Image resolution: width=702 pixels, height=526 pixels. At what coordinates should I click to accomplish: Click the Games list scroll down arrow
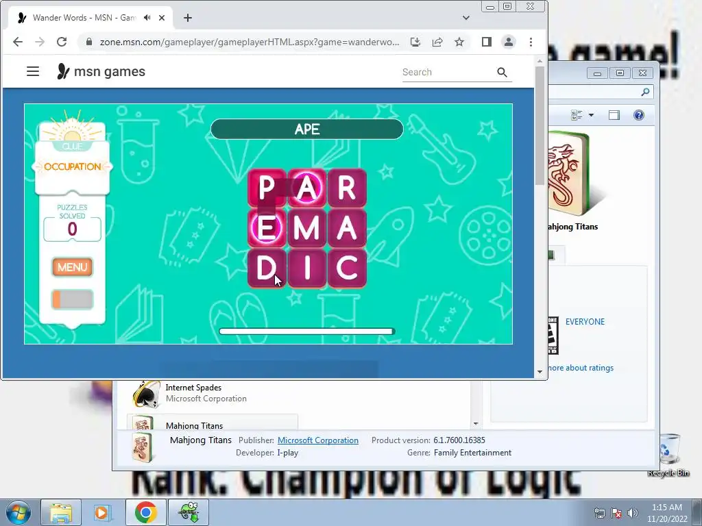[x=476, y=423]
